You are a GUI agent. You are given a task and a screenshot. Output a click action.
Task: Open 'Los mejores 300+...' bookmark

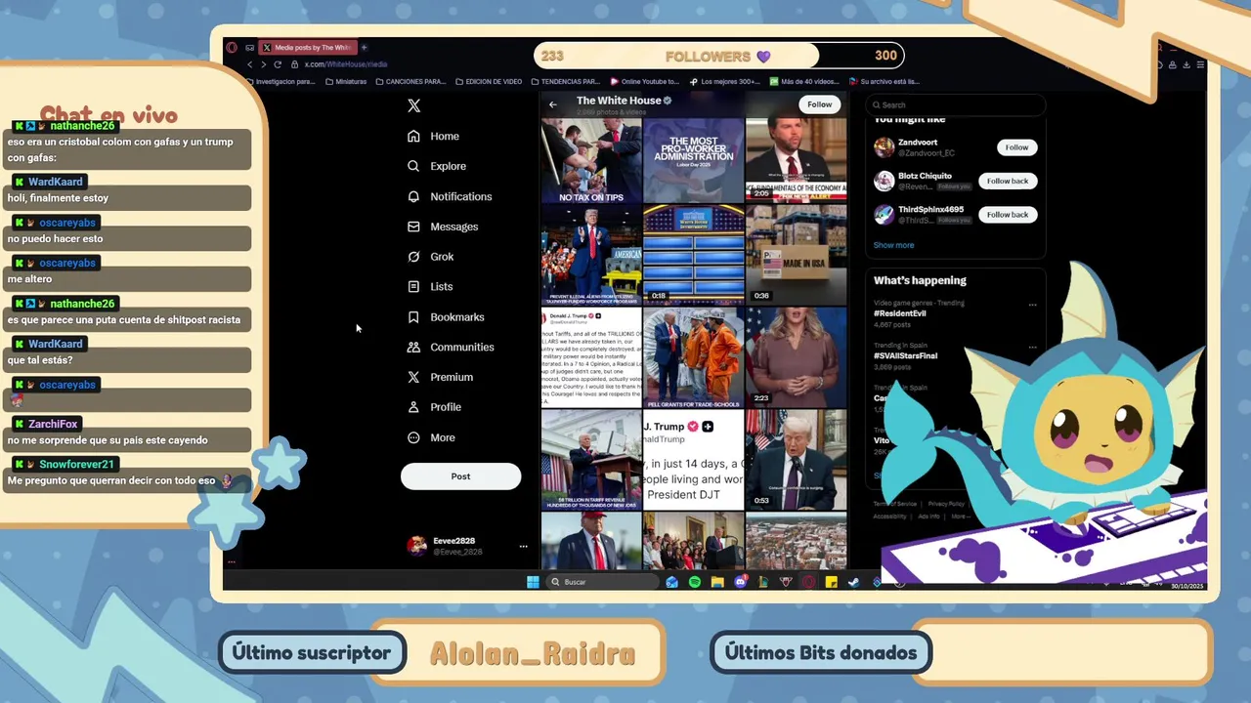(x=724, y=82)
